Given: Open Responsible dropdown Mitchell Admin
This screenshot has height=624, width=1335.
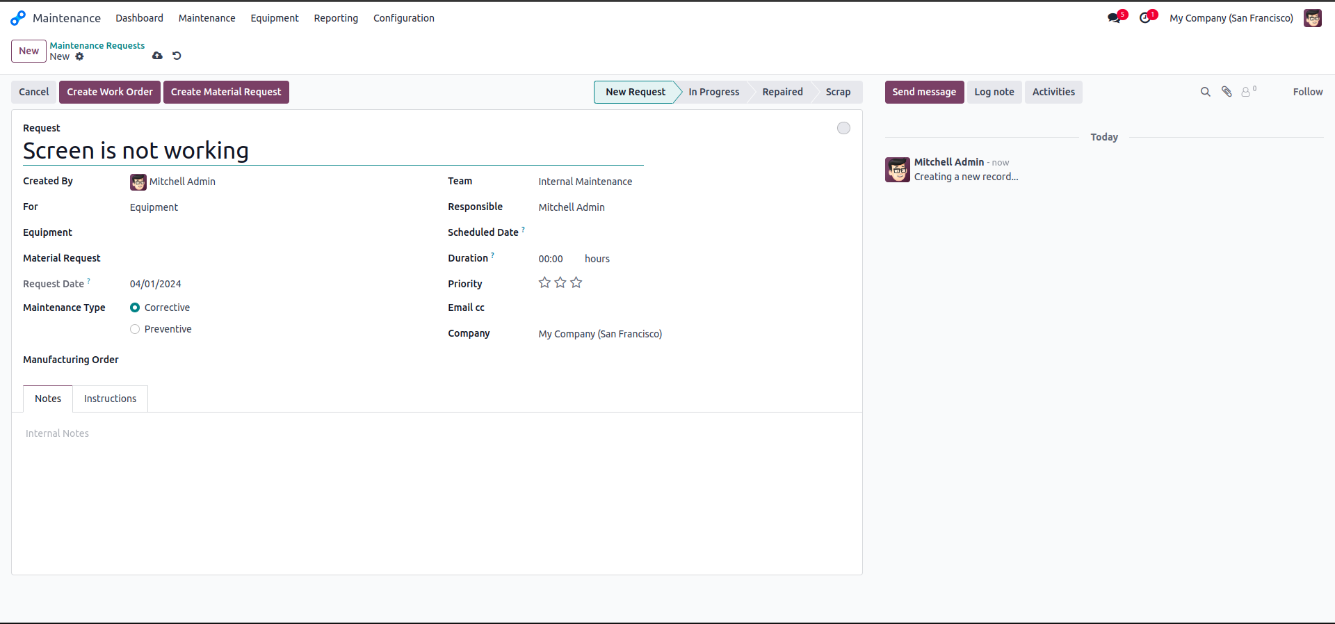Looking at the screenshot, I should [694, 207].
